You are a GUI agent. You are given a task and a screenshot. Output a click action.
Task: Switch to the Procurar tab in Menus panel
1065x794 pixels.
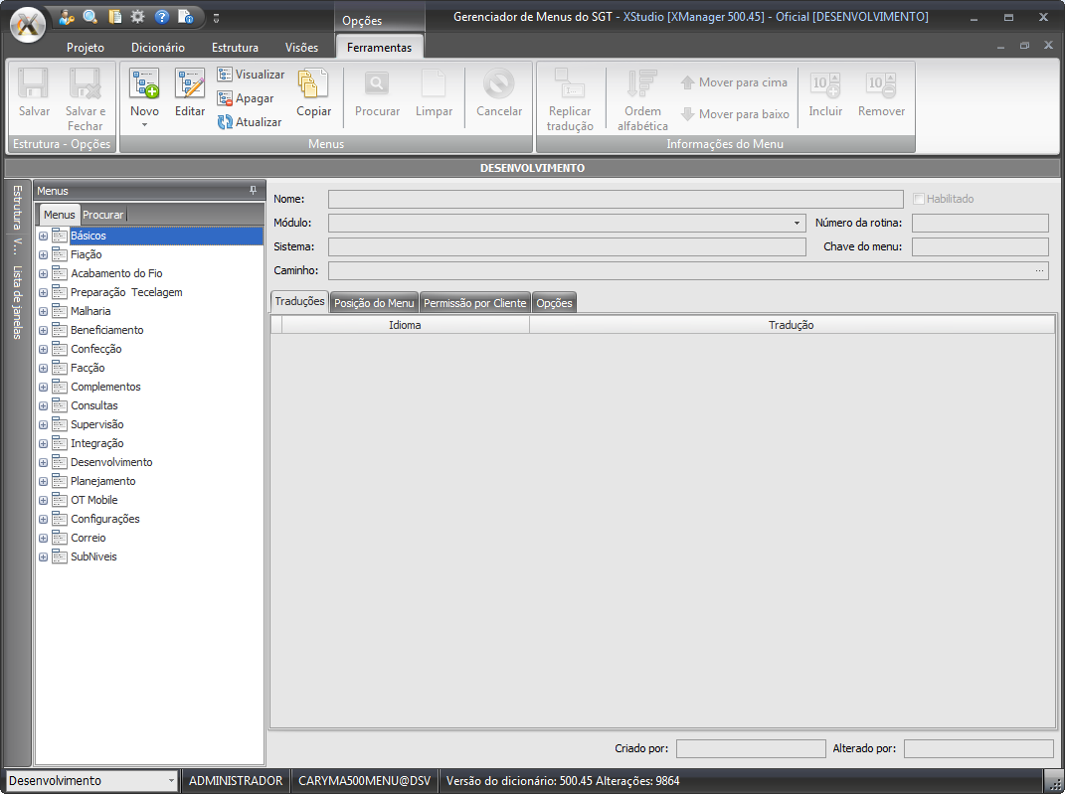[103, 215]
